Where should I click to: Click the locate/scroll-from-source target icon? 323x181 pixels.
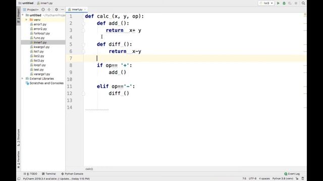43,10
